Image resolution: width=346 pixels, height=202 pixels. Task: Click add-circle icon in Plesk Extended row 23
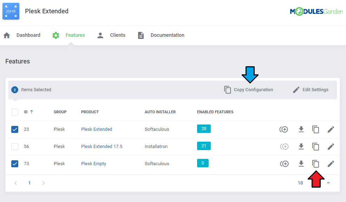(x=284, y=129)
